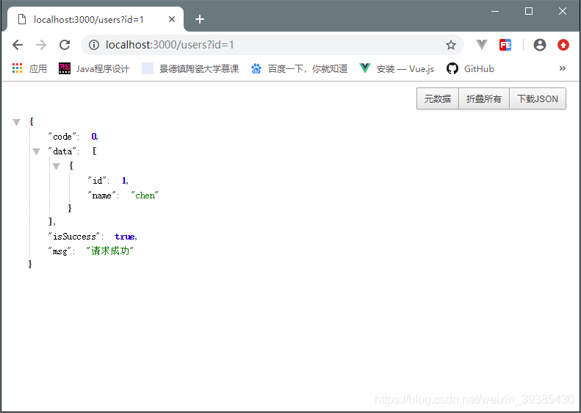Click the address bar URL field
The width and height of the screenshot is (581, 413).
pyautogui.click(x=273, y=45)
